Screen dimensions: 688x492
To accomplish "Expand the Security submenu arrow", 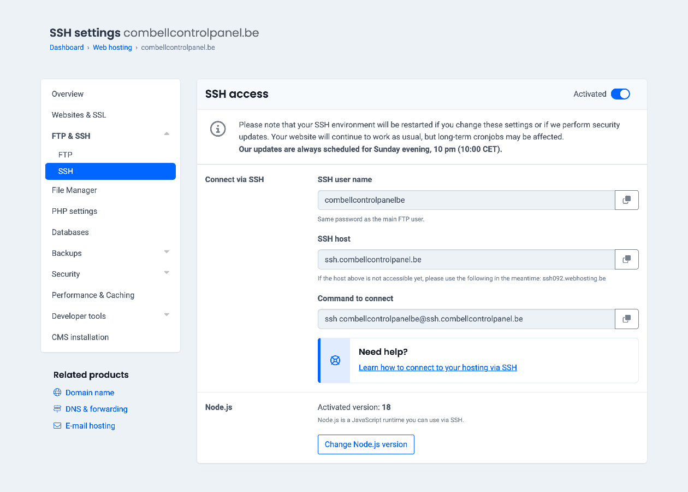I will pos(167,272).
